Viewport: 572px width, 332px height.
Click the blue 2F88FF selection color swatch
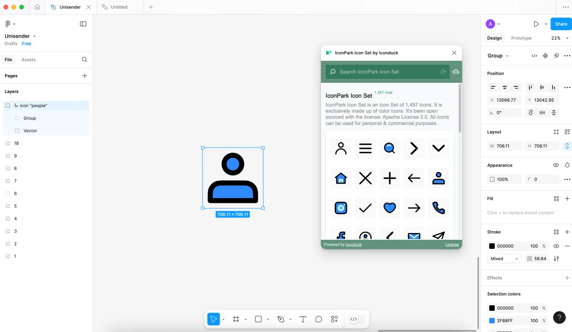click(x=492, y=321)
